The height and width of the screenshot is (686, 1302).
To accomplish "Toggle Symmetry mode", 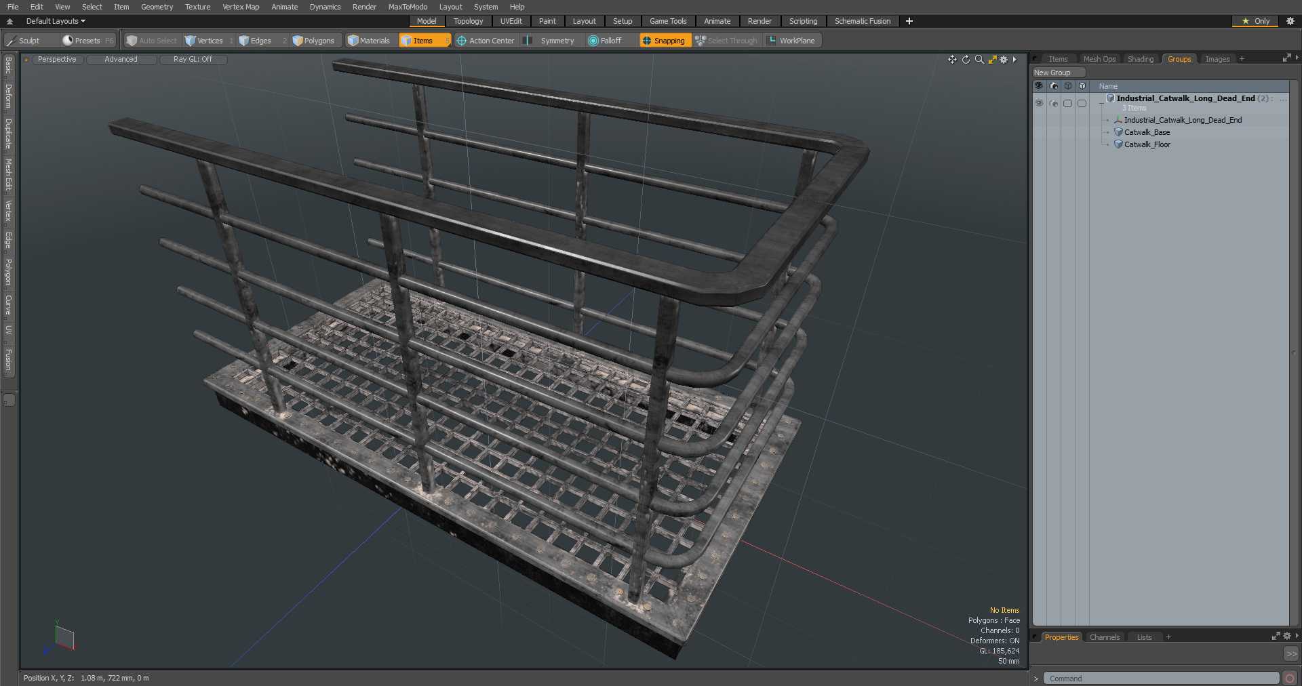I will pos(551,41).
